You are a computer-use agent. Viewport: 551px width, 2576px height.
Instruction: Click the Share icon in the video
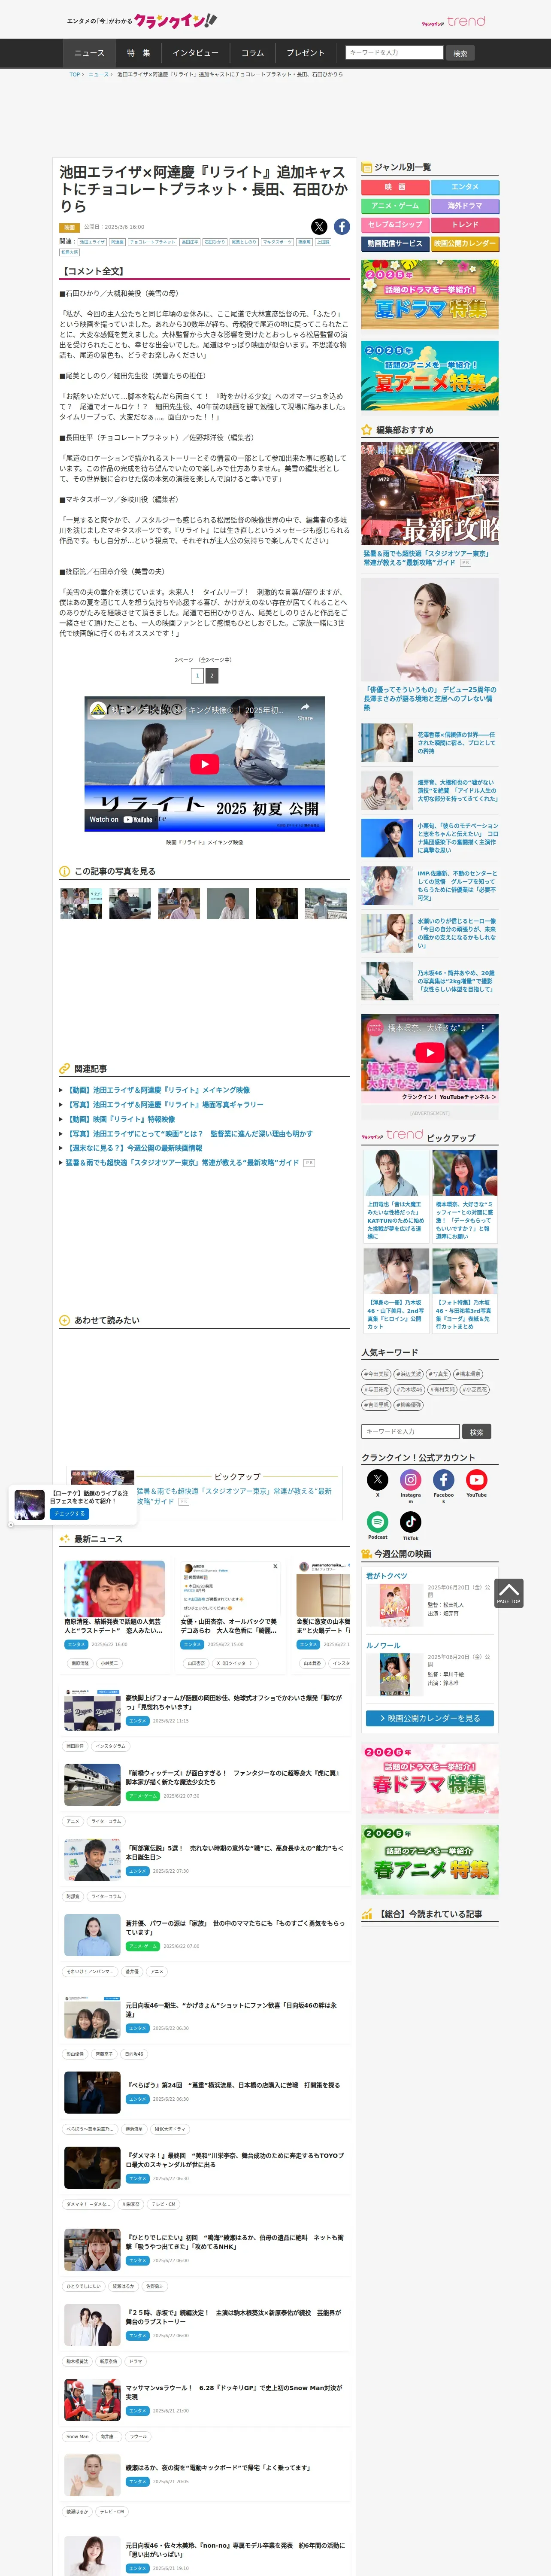[x=305, y=711]
